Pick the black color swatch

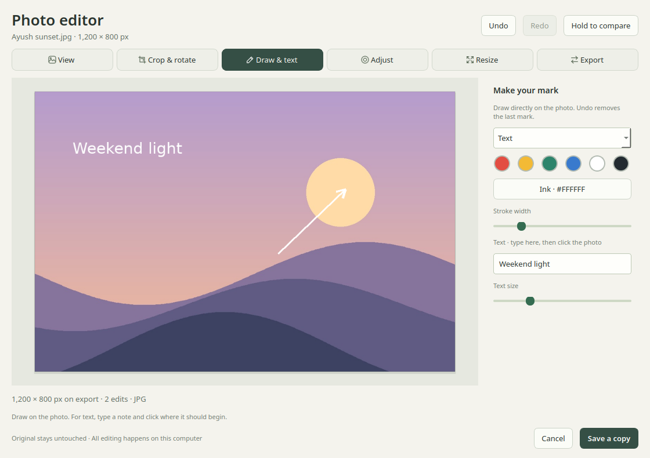[x=621, y=163]
